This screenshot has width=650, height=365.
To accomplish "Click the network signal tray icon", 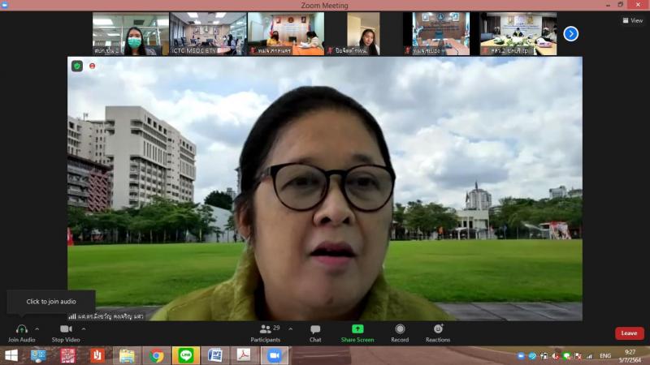I will (x=590, y=356).
